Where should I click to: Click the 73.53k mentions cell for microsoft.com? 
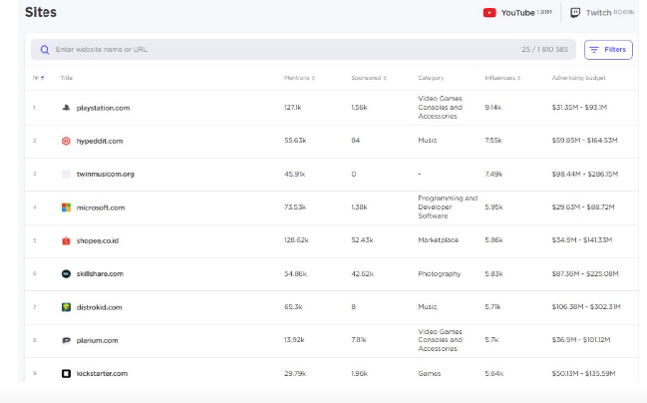pyautogui.click(x=295, y=206)
